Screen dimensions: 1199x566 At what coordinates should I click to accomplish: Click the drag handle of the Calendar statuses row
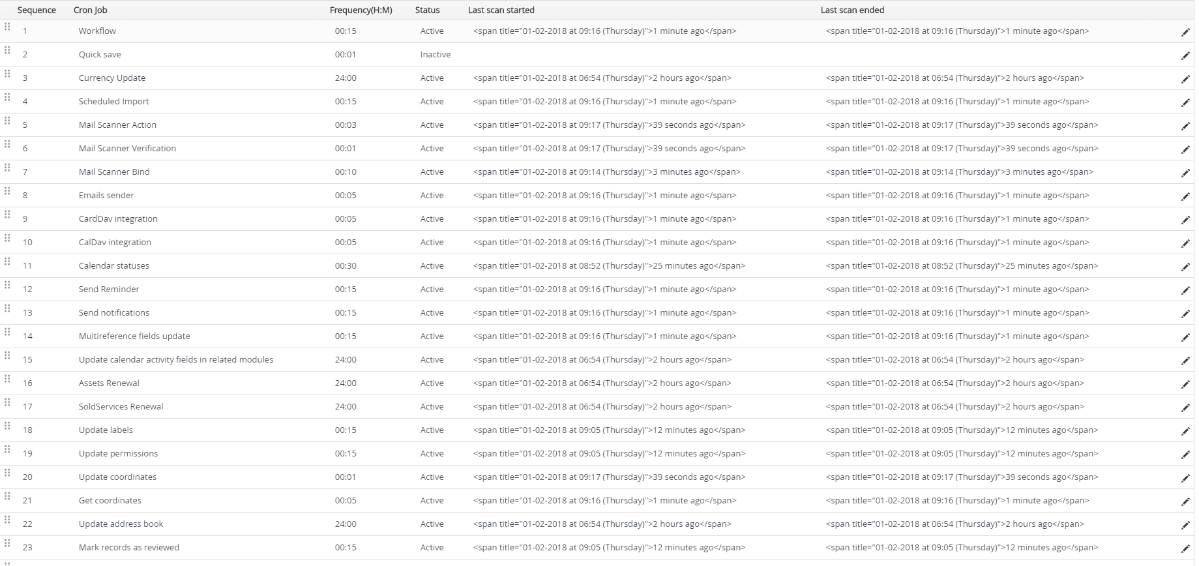[x=7, y=261]
